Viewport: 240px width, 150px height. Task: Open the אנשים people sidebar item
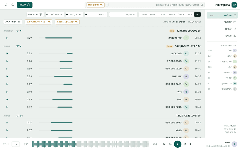point(222,29)
